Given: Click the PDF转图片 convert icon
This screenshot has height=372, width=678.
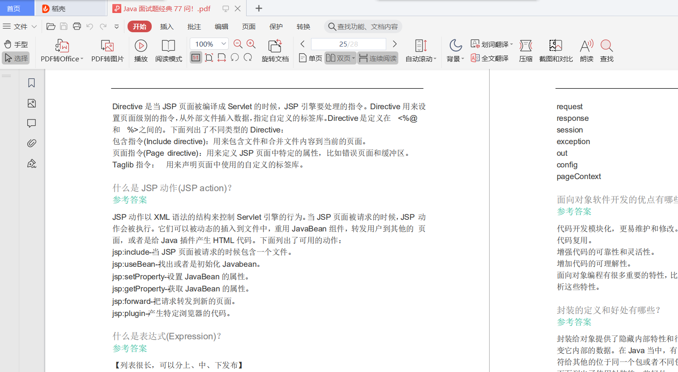Looking at the screenshot, I should click(107, 46).
